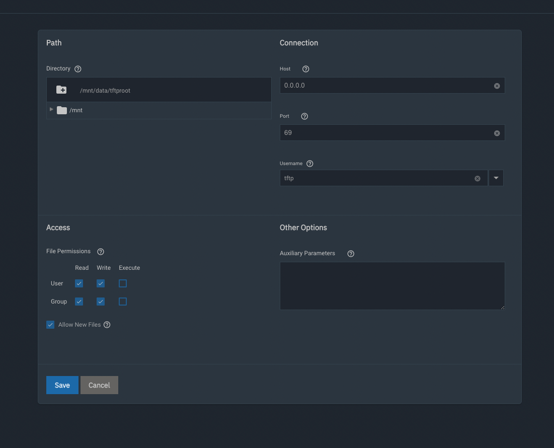Enable Group Execute permission
The image size is (554, 448).
pos(123,302)
